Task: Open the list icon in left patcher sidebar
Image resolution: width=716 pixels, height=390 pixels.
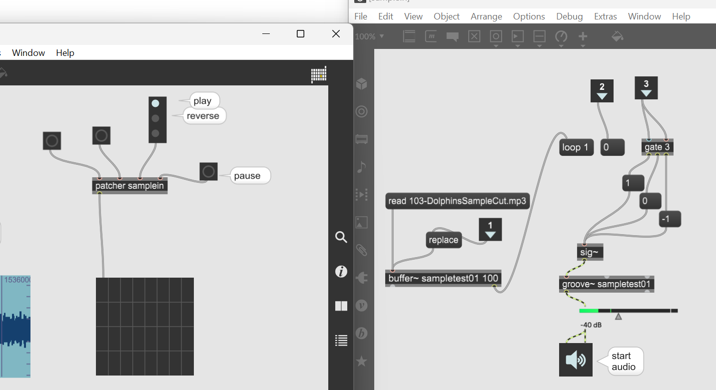Action: coord(341,341)
